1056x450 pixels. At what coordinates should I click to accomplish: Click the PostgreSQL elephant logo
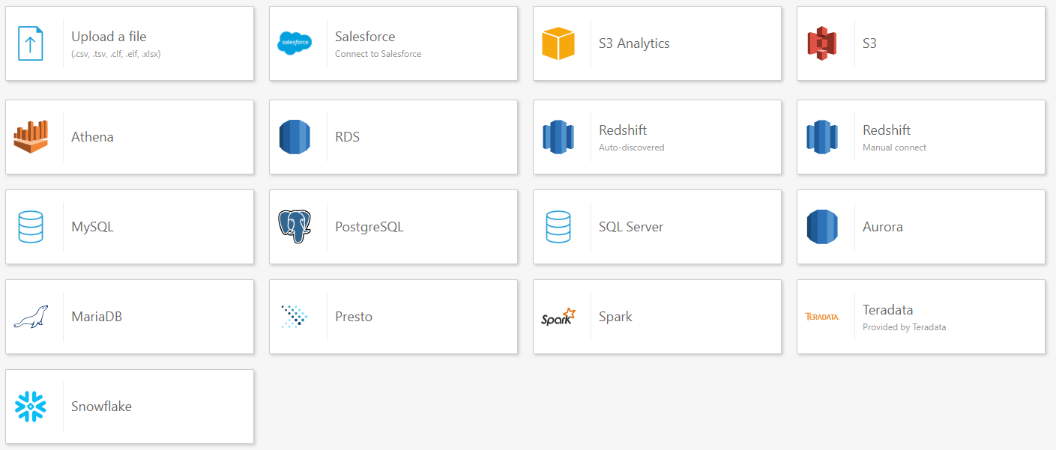point(295,227)
